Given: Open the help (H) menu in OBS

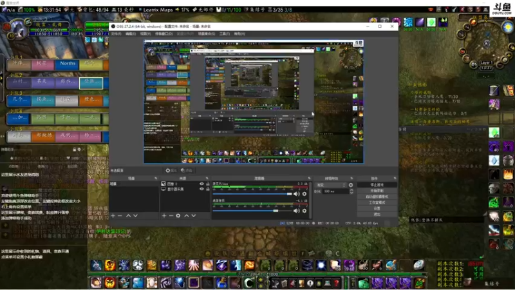Looking at the screenshot, I should (239, 34).
